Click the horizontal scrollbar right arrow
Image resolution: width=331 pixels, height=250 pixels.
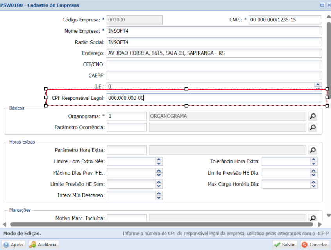(x=320, y=225)
